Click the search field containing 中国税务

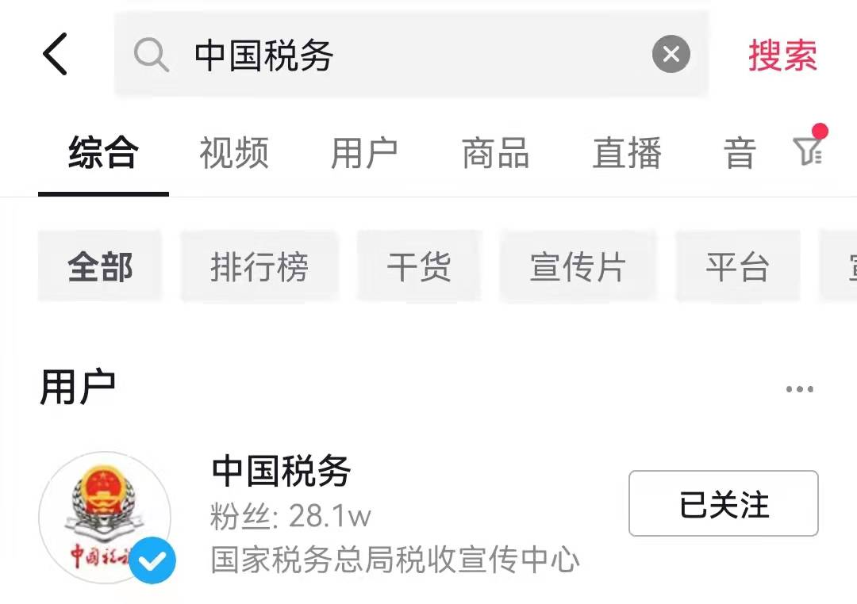[x=412, y=55]
